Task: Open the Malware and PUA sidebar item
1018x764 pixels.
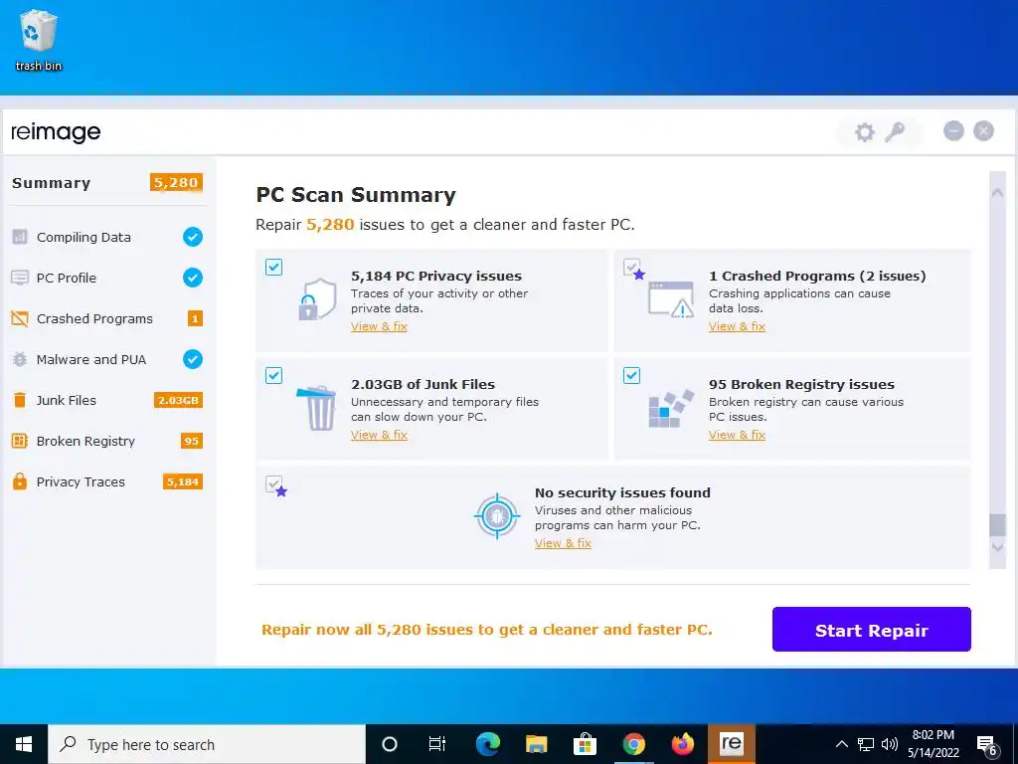Action: pos(107,359)
